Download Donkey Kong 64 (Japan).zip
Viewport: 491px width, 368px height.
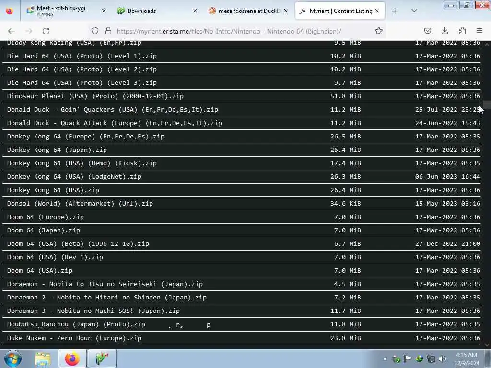coord(57,150)
